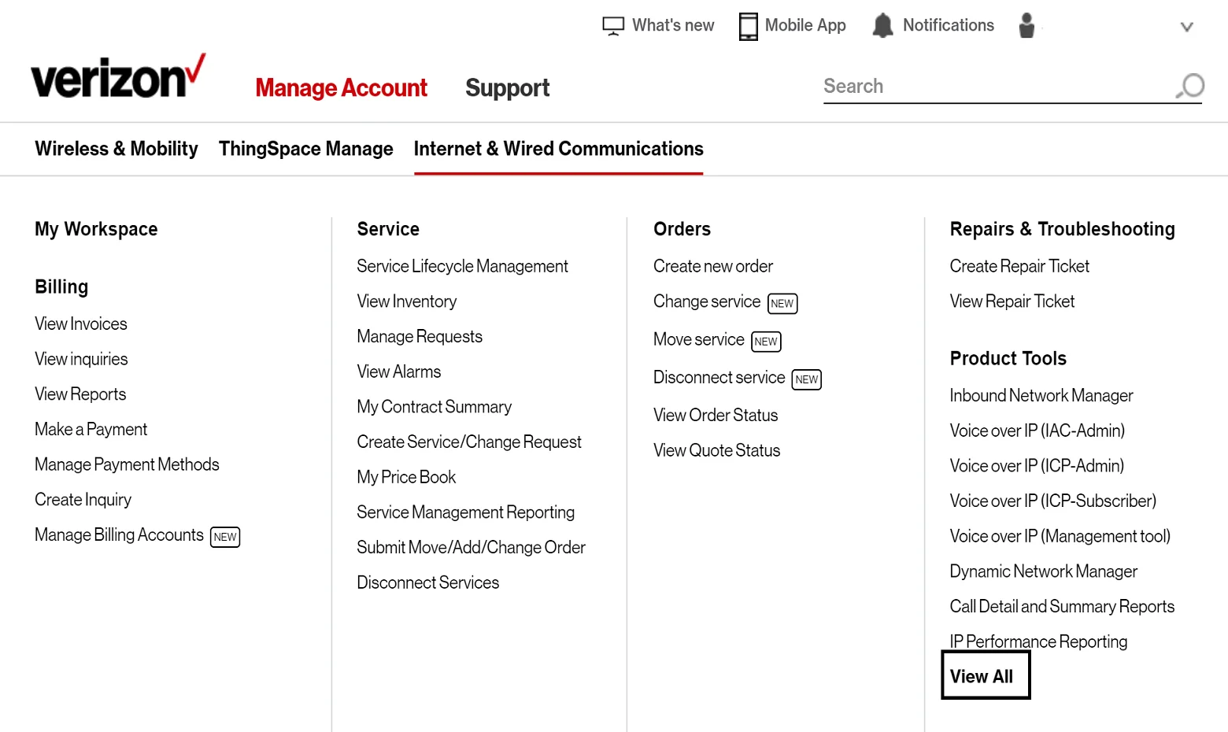The width and height of the screenshot is (1228, 732).
Task: Click the Verizon logo
Action: (118, 78)
